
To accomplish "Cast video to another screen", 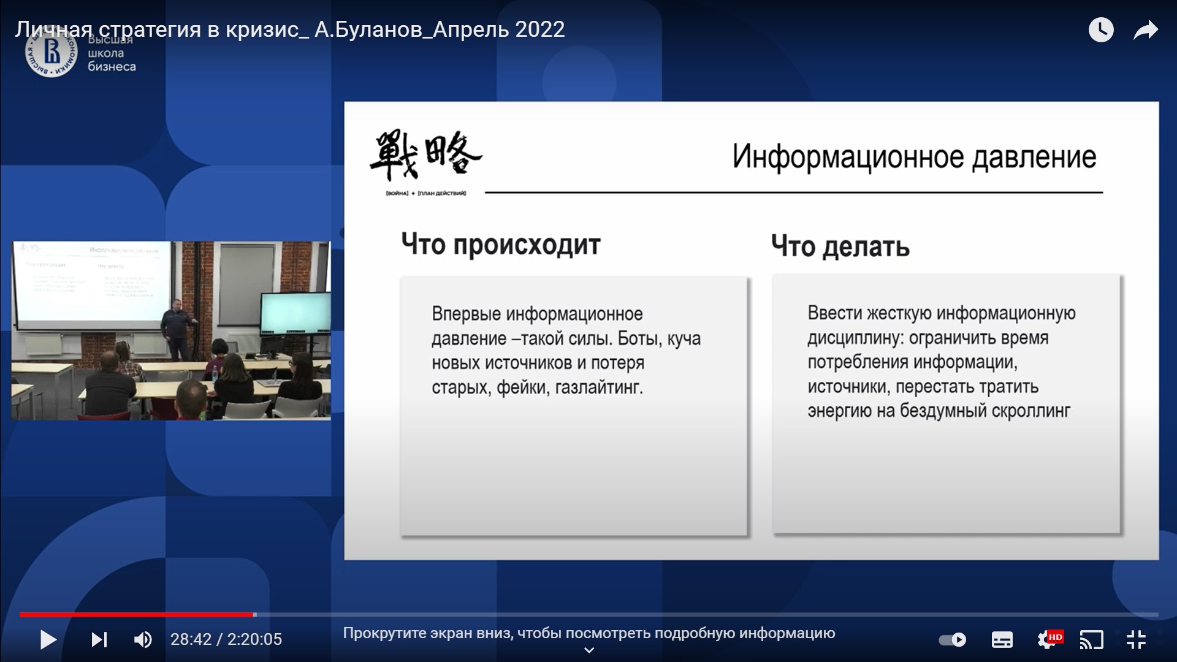I will point(1091,640).
